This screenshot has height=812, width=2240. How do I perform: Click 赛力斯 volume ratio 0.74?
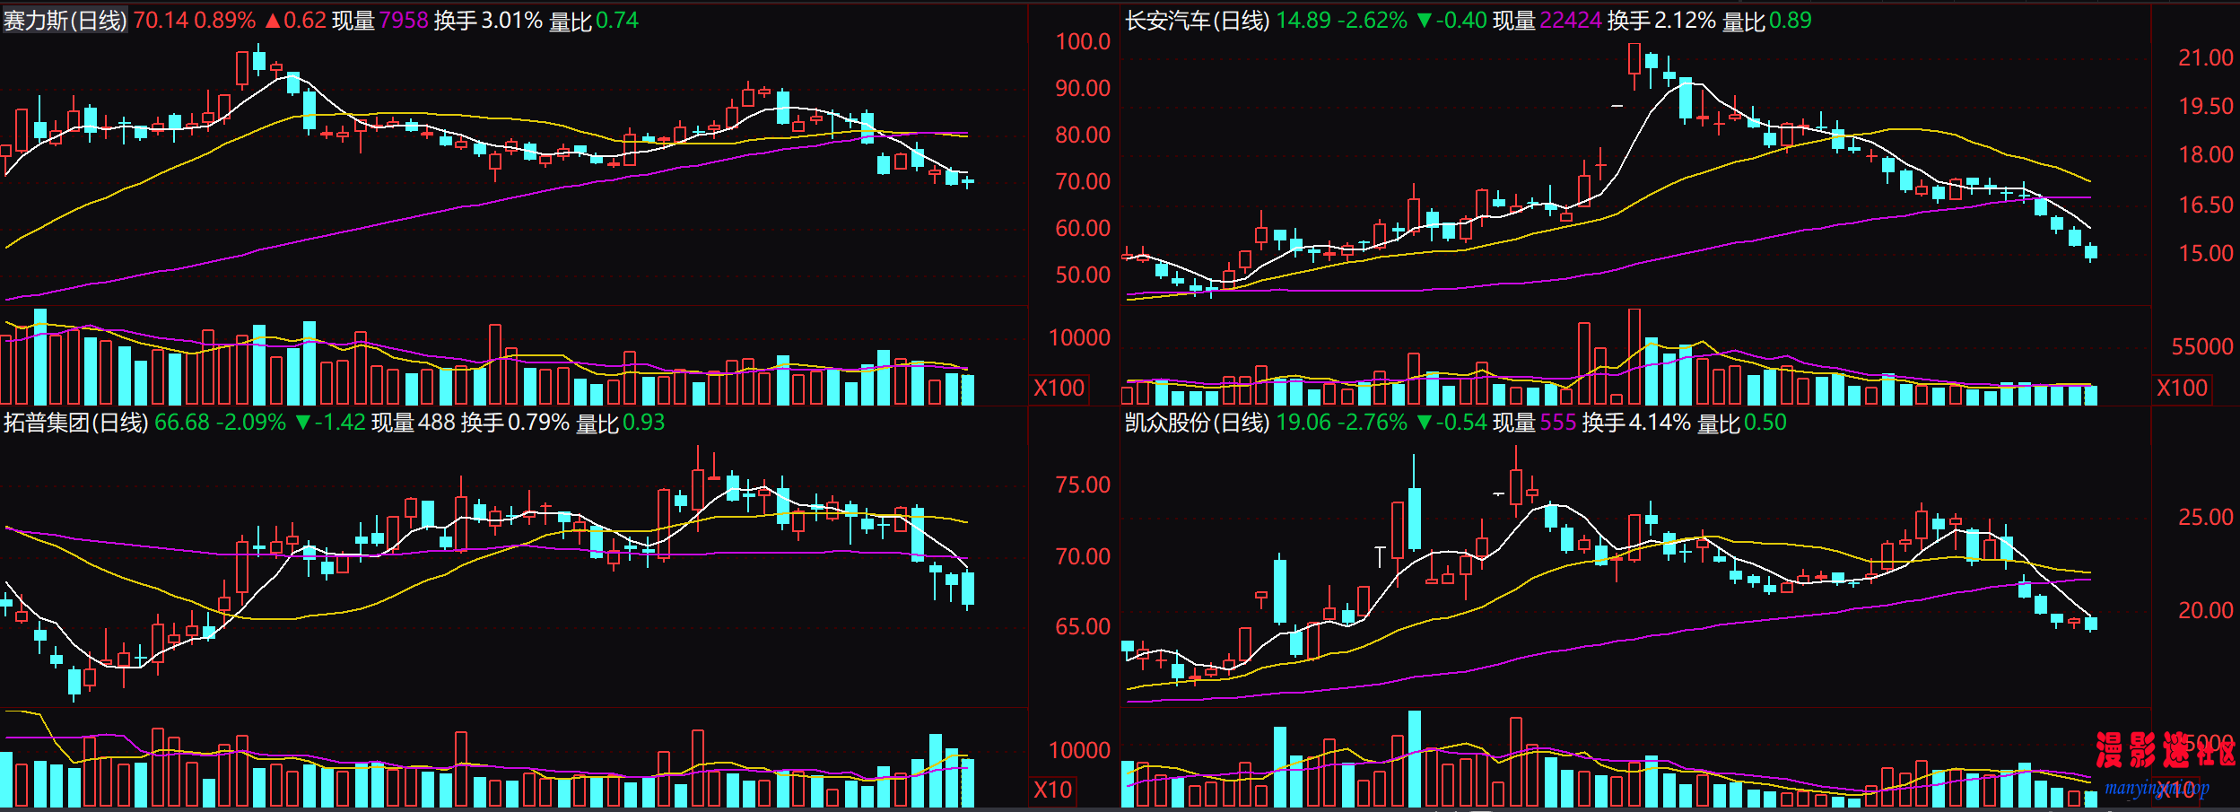(617, 21)
